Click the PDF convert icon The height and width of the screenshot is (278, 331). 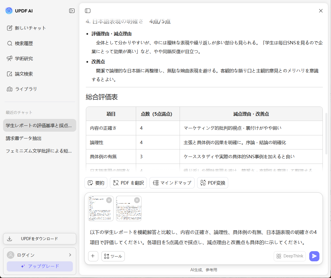(x=203, y=183)
